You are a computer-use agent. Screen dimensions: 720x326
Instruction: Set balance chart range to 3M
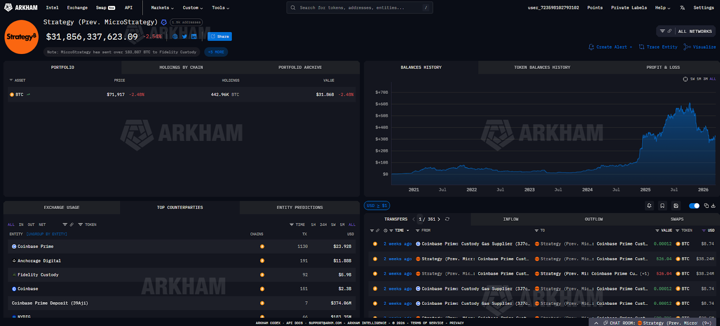(706, 79)
